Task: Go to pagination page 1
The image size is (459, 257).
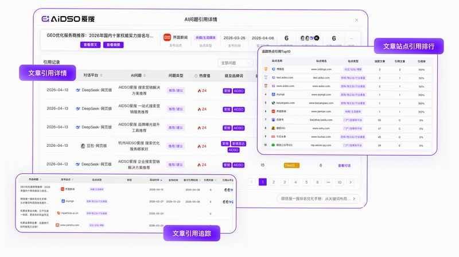Action: 263,182
